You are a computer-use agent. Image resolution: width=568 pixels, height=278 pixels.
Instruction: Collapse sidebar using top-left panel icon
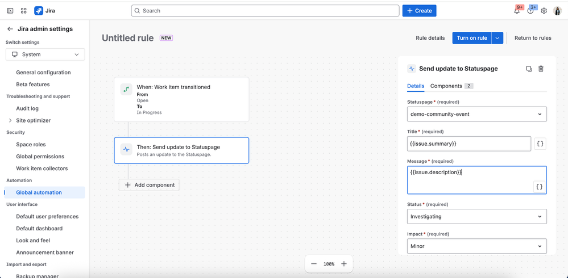pos(10,11)
